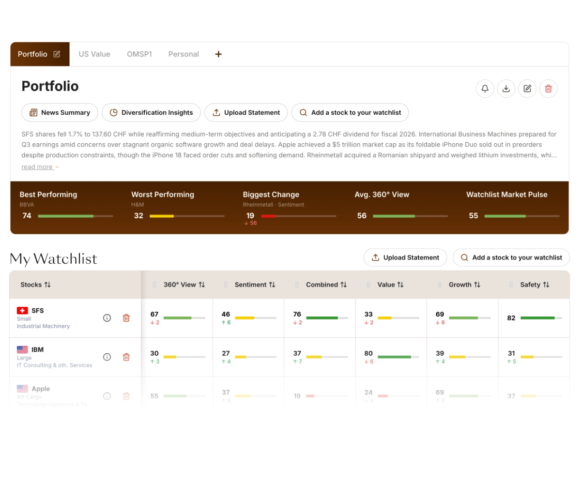Image resolution: width=581 pixels, height=484 pixels.
Task: Click the drag handle of Combined column
Action: [x=297, y=285]
